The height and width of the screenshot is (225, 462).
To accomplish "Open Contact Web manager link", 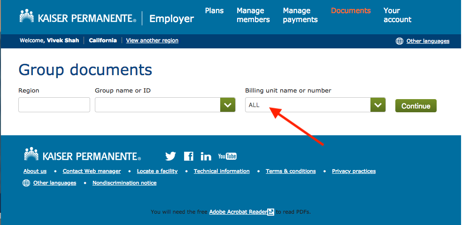I will 92,171.
